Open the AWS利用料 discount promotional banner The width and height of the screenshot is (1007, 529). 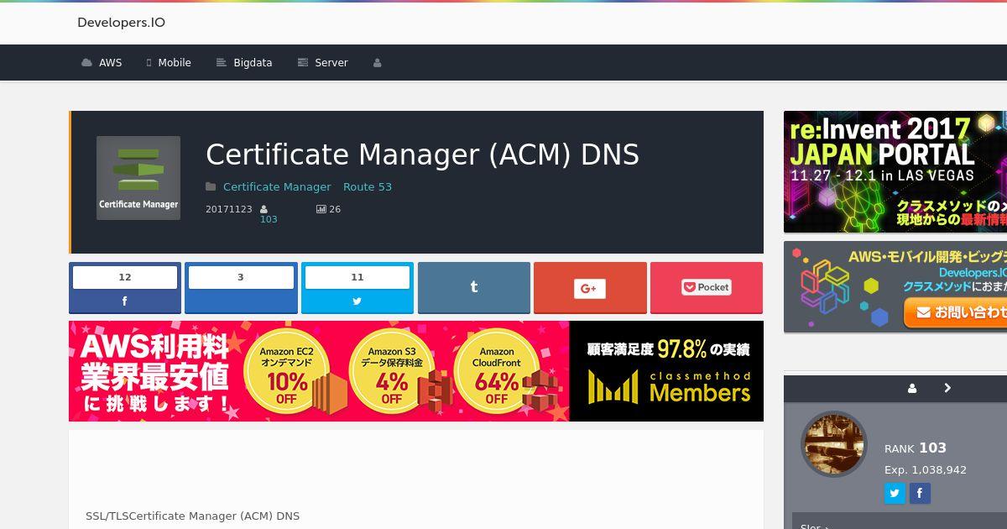[416, 371]
